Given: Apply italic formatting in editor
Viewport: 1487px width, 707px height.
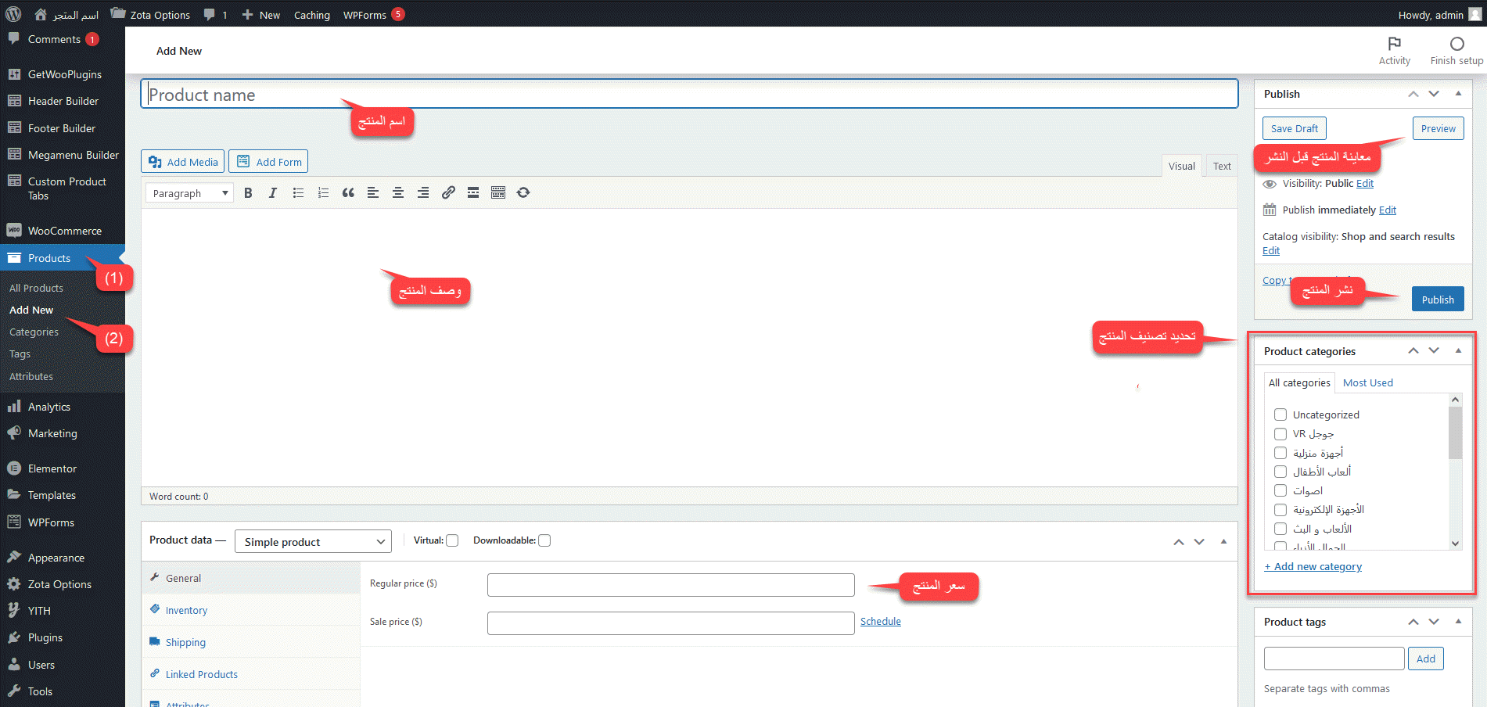Looking at the screenshot, I should coord(272,193).
